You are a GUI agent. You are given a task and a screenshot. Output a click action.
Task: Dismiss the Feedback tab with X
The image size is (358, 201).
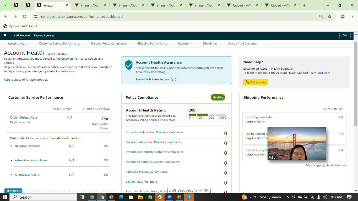pos(20,191)
